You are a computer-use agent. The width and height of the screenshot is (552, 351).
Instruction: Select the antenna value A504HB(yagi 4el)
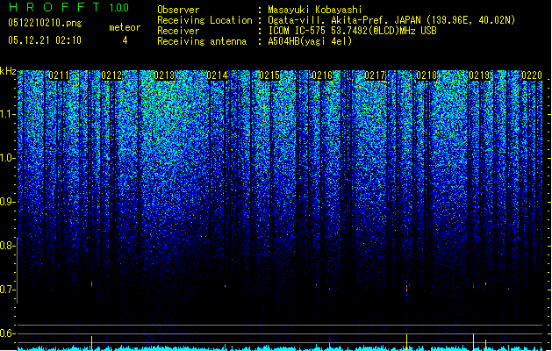(310, 41)
